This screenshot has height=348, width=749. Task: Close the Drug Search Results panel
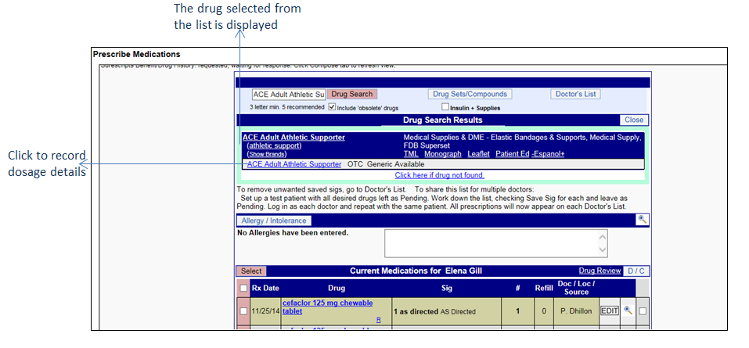634,120
